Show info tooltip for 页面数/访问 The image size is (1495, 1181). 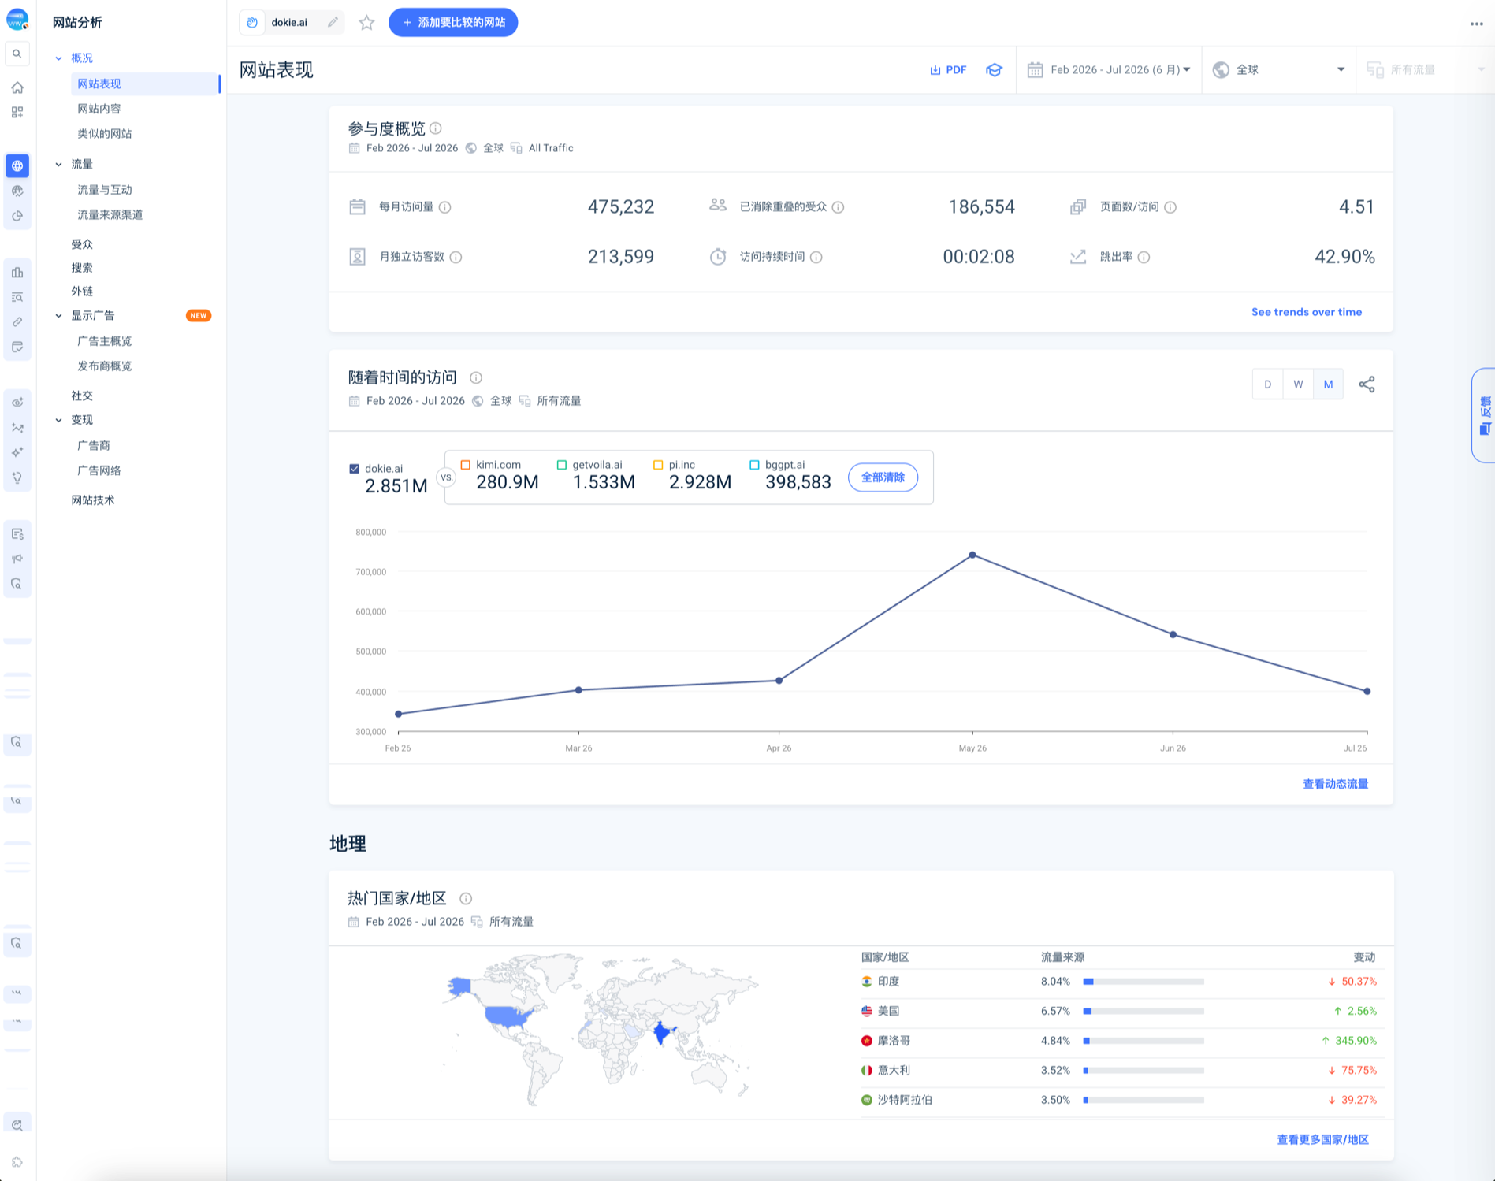pyautogui.click(x=1171, y=207)
